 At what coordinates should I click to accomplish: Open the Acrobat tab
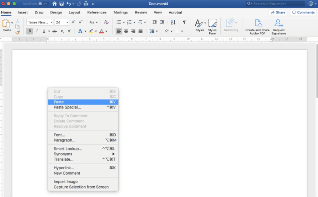pos(175,12)
